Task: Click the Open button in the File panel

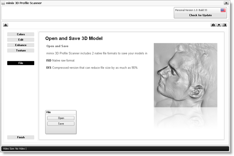Action: tap(61, 118)
